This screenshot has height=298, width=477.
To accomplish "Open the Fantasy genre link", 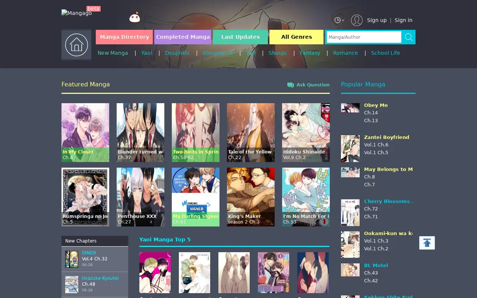I will pos(310,53).
